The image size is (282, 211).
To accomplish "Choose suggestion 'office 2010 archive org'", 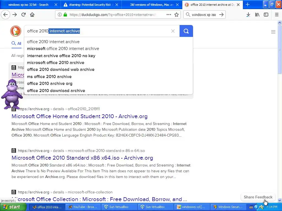I will pos(109,84).
